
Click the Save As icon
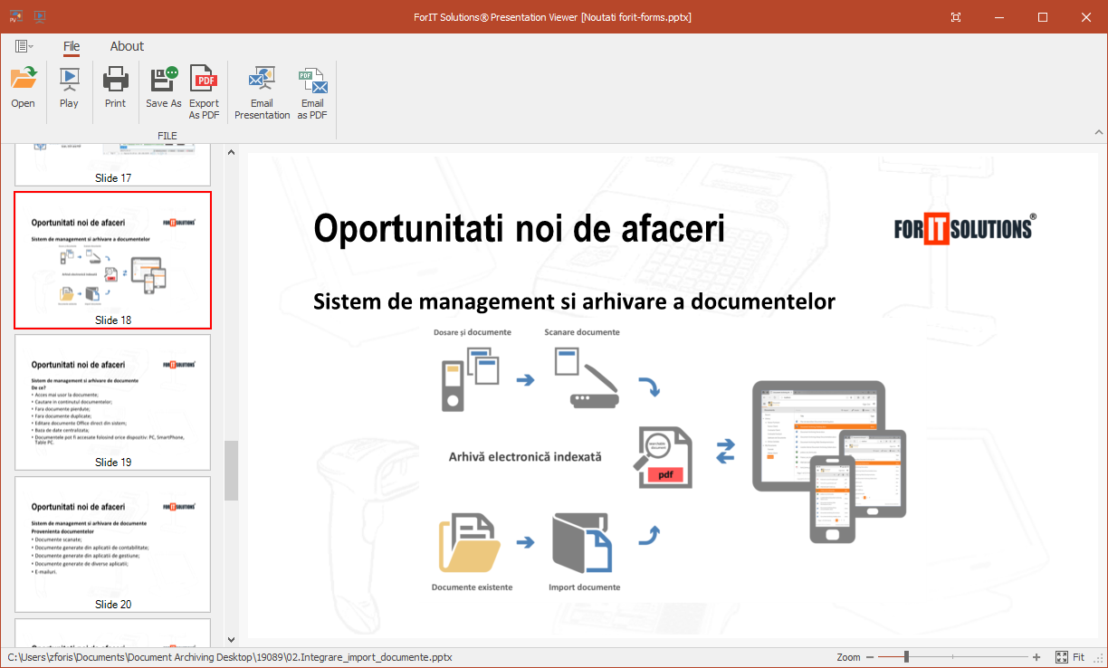coord(164,88)
